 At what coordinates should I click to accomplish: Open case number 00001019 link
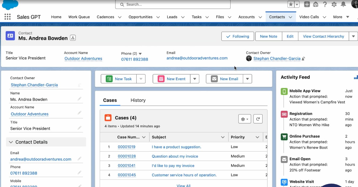tap(127, 147)
